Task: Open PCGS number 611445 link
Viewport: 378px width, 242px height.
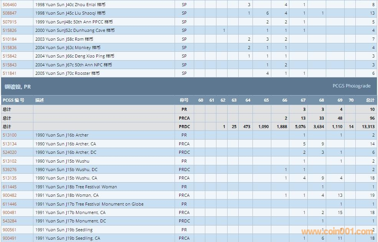Action: (x=10, y=187)
